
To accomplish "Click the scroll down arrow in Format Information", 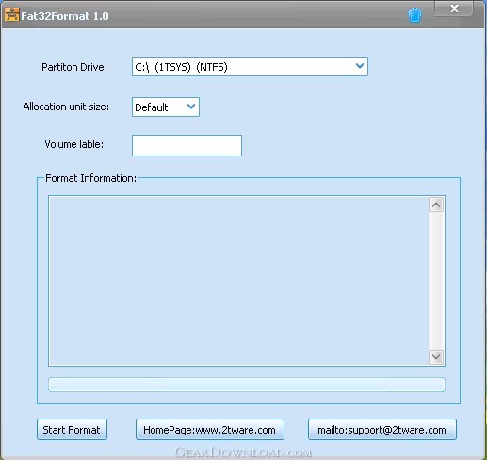I will coord(436,357).
